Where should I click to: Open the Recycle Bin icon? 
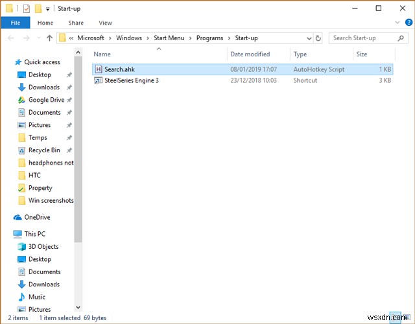point(21,150)
